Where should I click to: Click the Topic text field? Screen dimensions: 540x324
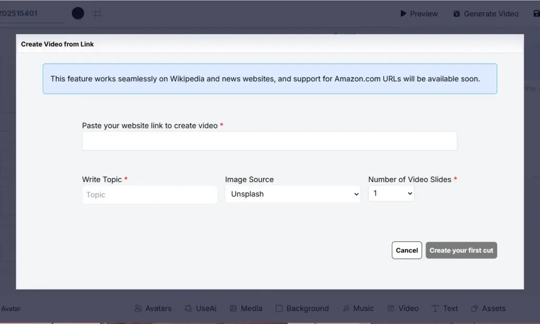[x=150, y=194]
